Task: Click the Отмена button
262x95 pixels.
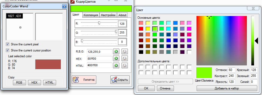Action: point(165,88)
